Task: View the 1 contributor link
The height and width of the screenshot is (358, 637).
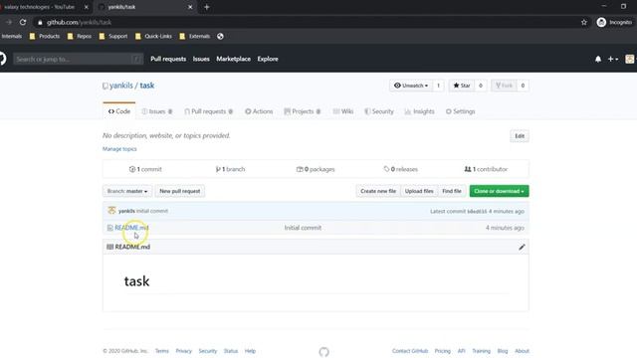Action: [x=486, y=169]
